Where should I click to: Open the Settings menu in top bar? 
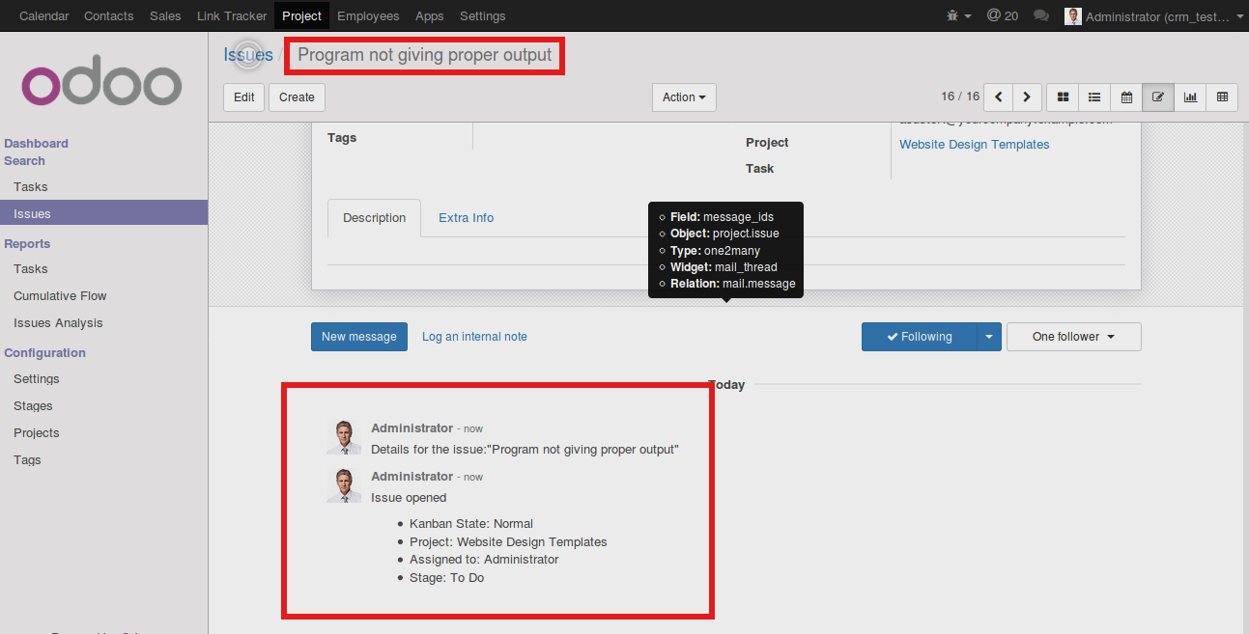pos(482,15)
